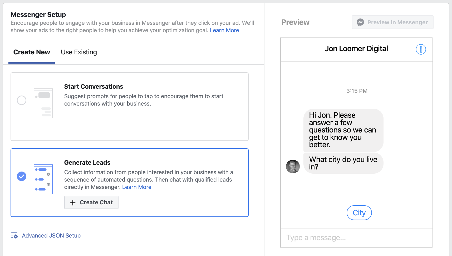
Task: Click the Start Conversations heading
Action: tap(94, 87)
